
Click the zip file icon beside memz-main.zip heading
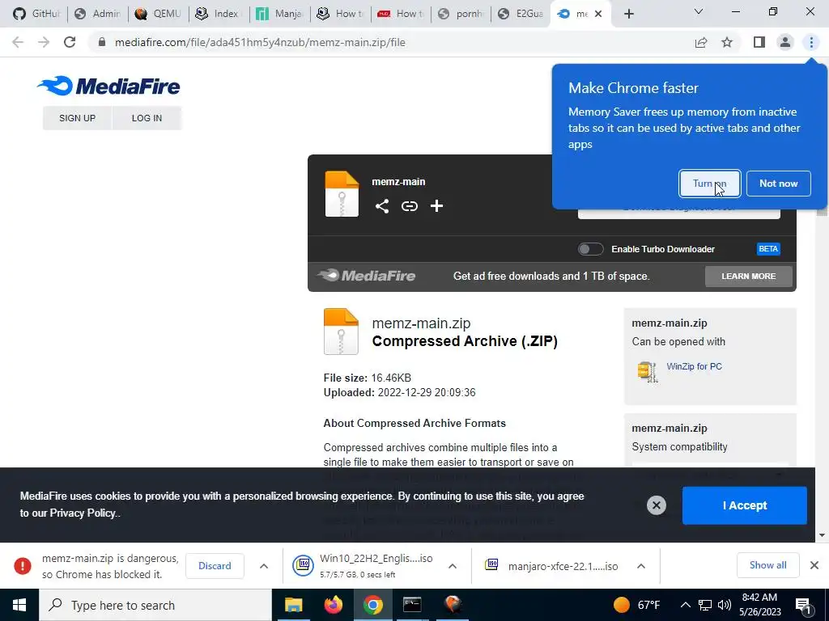coord(341,331)
